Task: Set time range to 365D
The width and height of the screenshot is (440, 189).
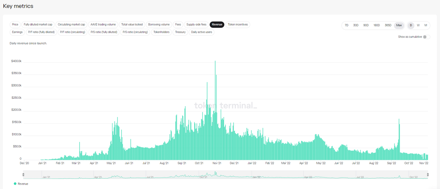Action: point(388,25)
